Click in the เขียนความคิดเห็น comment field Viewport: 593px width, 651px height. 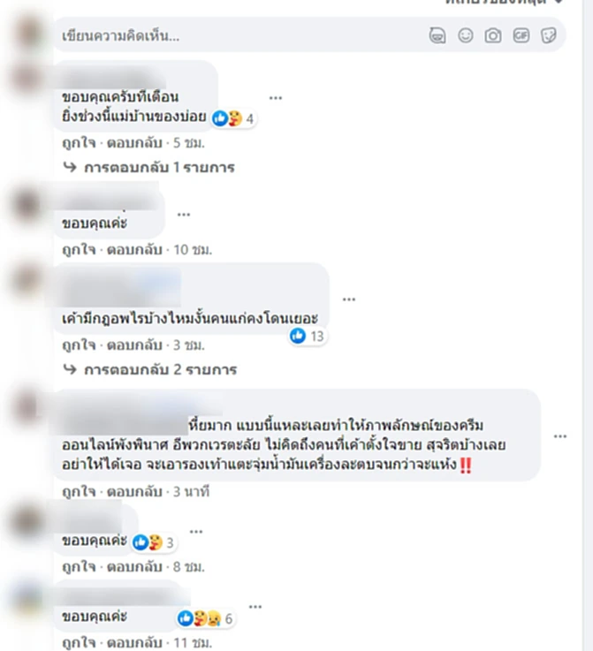point(241,35)
